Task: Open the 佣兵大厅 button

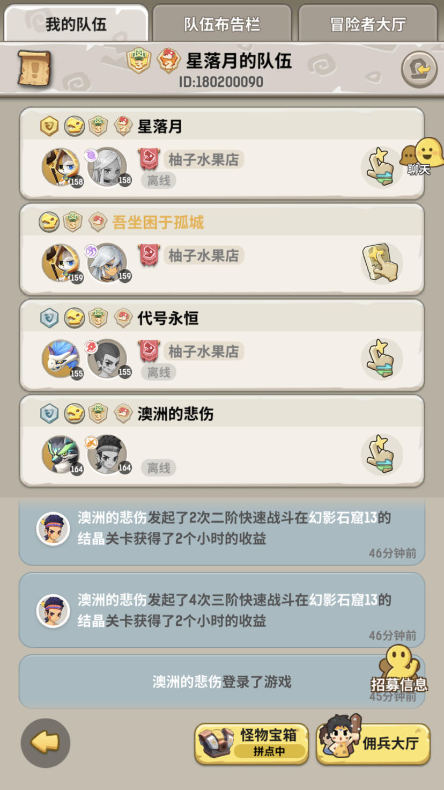Action: pyautogui.click(x=374, y=742)
